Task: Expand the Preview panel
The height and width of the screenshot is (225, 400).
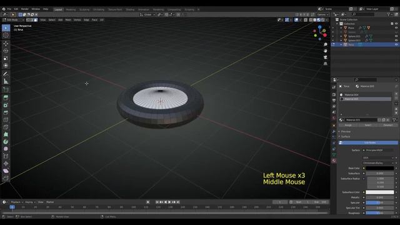Action: point(346,131)
